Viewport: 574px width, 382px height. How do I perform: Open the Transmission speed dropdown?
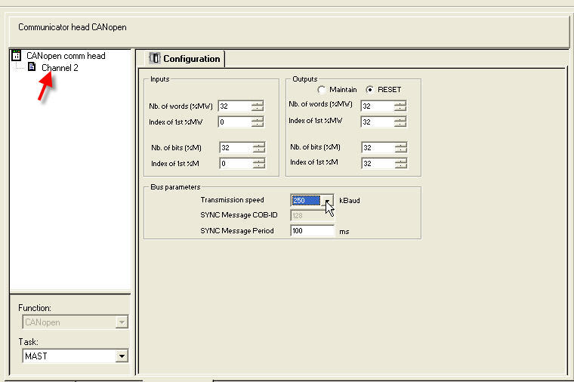[x=328, y=201]
